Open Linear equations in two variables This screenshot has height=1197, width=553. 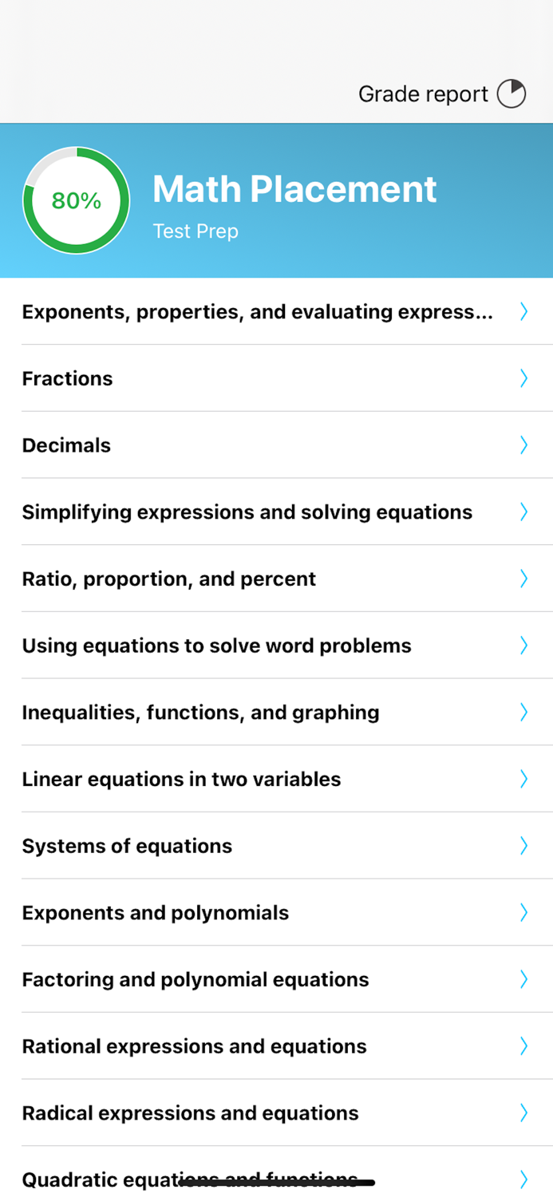181,779
